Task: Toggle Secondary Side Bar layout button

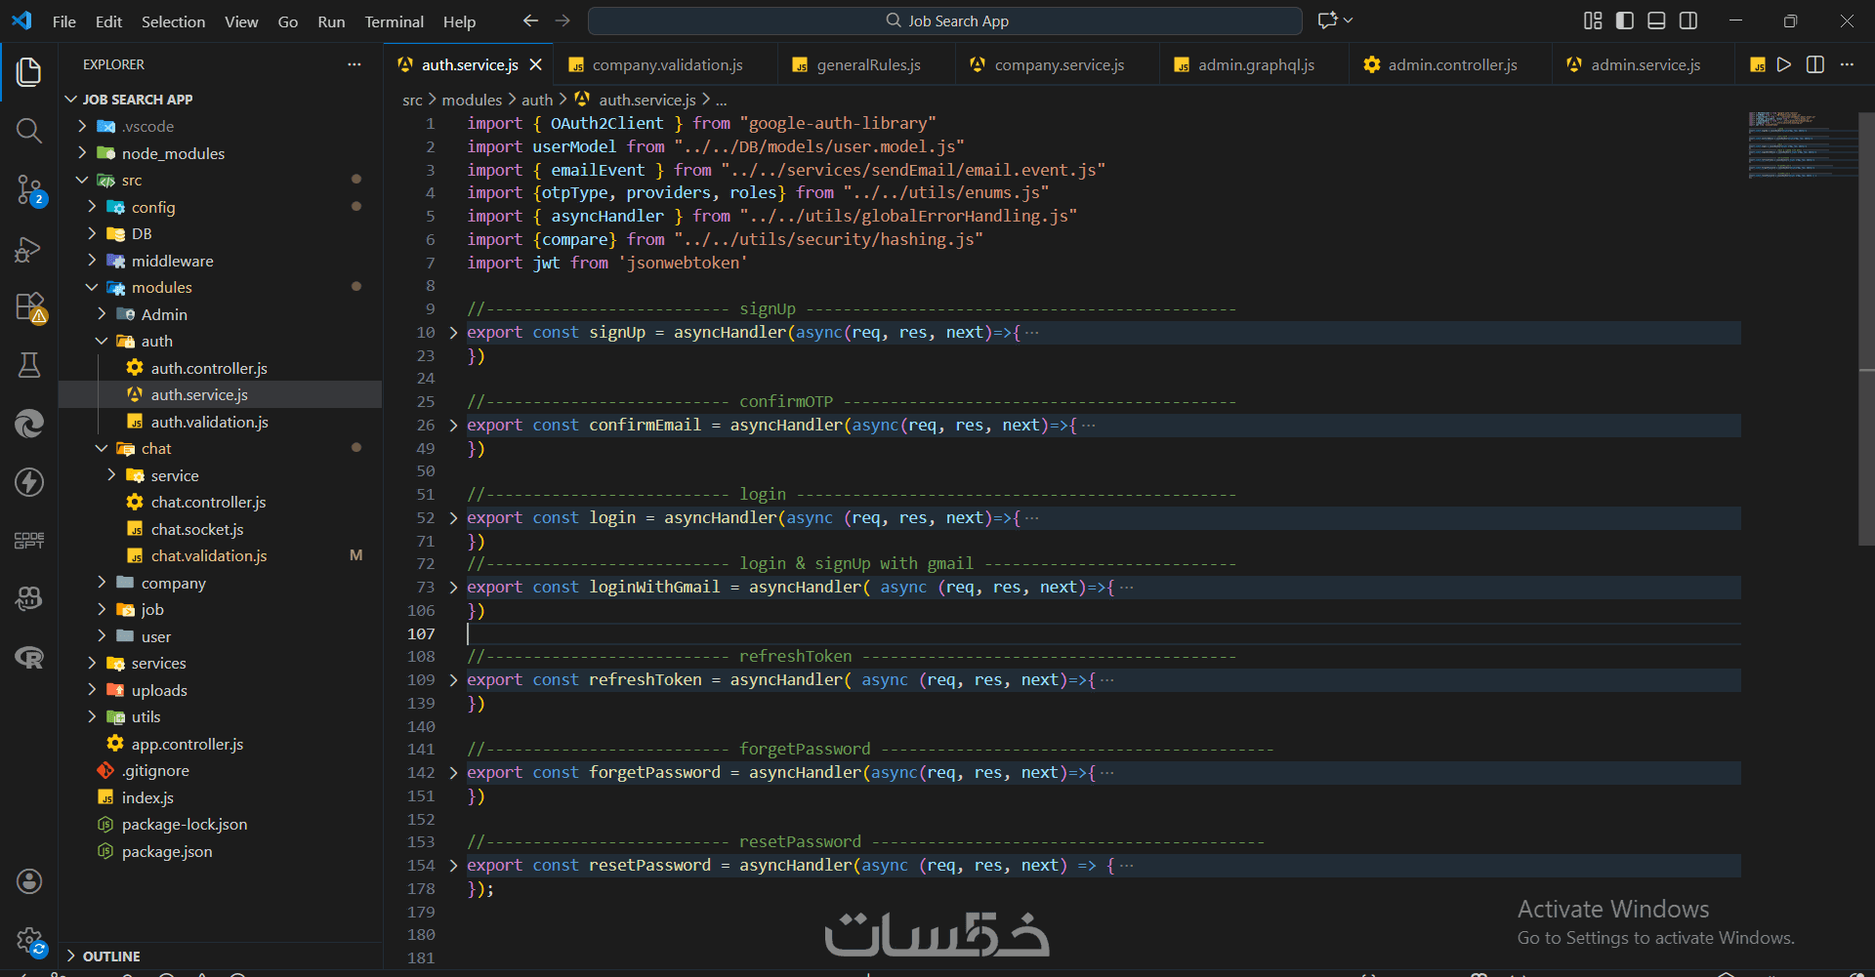Action: 1688,20
